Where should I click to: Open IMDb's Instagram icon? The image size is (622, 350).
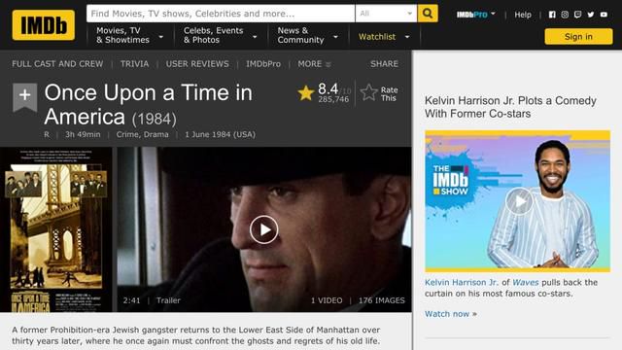(565, 15)
